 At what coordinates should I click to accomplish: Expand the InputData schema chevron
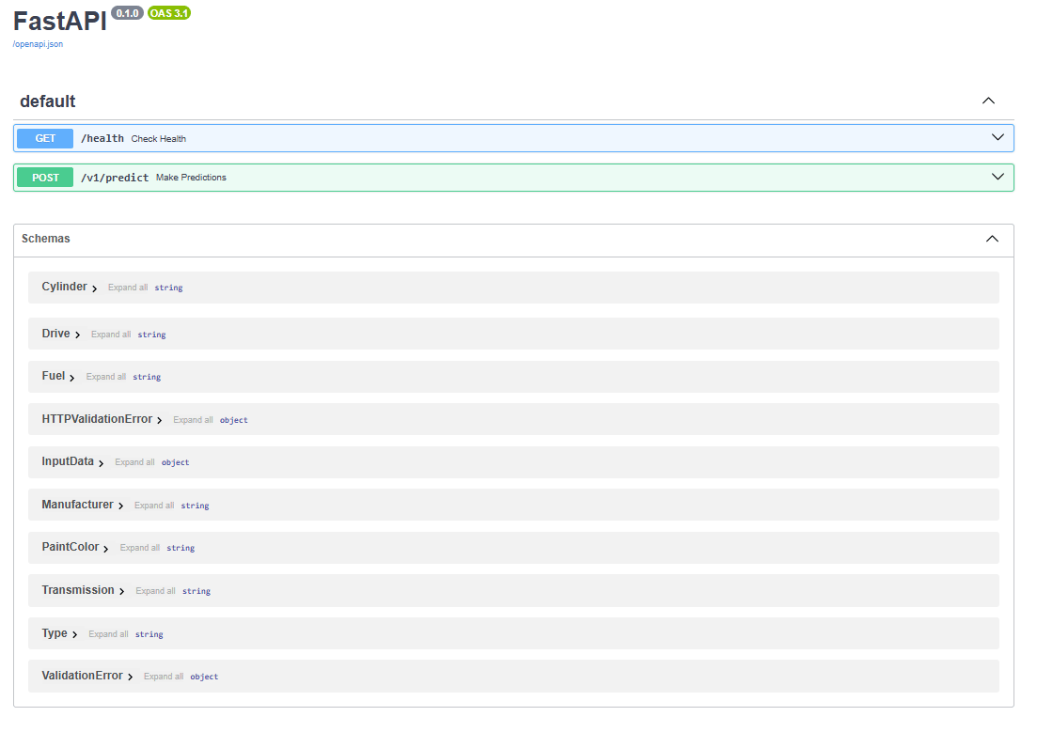(x=102, y=463)
